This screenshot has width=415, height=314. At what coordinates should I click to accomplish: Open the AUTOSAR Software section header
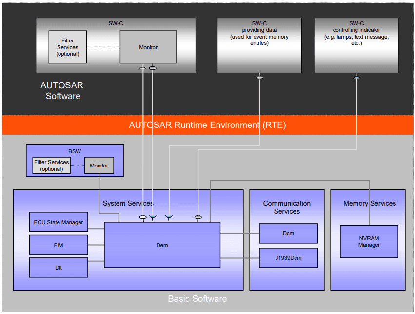[x=62, y=91]
